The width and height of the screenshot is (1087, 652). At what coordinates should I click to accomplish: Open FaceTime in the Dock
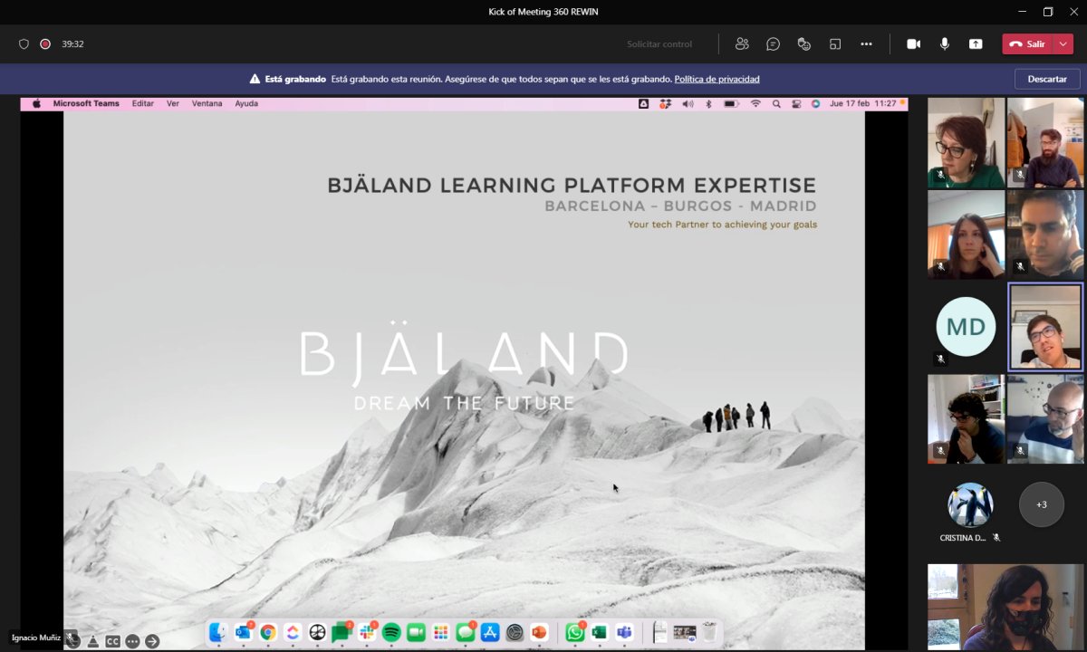pos(416,633)
